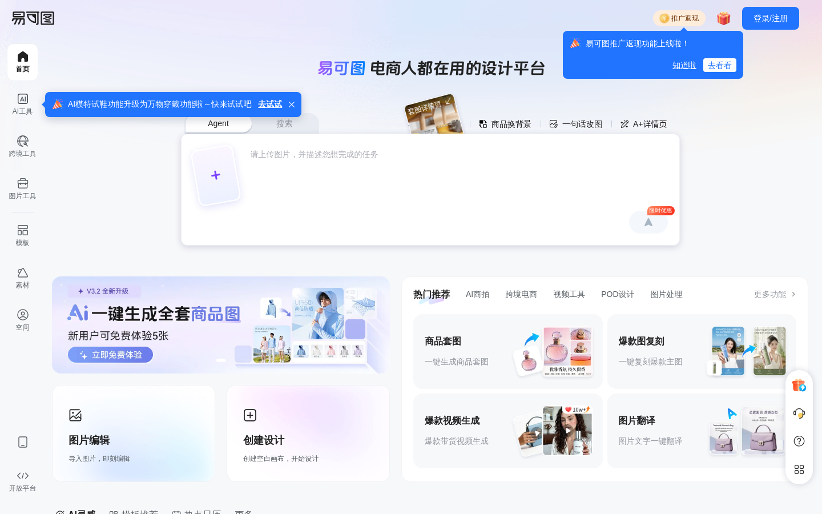Select the 跨境电商 tab
Screen dimensions: 822x514
pyautogui.click(x=521, y=294)
